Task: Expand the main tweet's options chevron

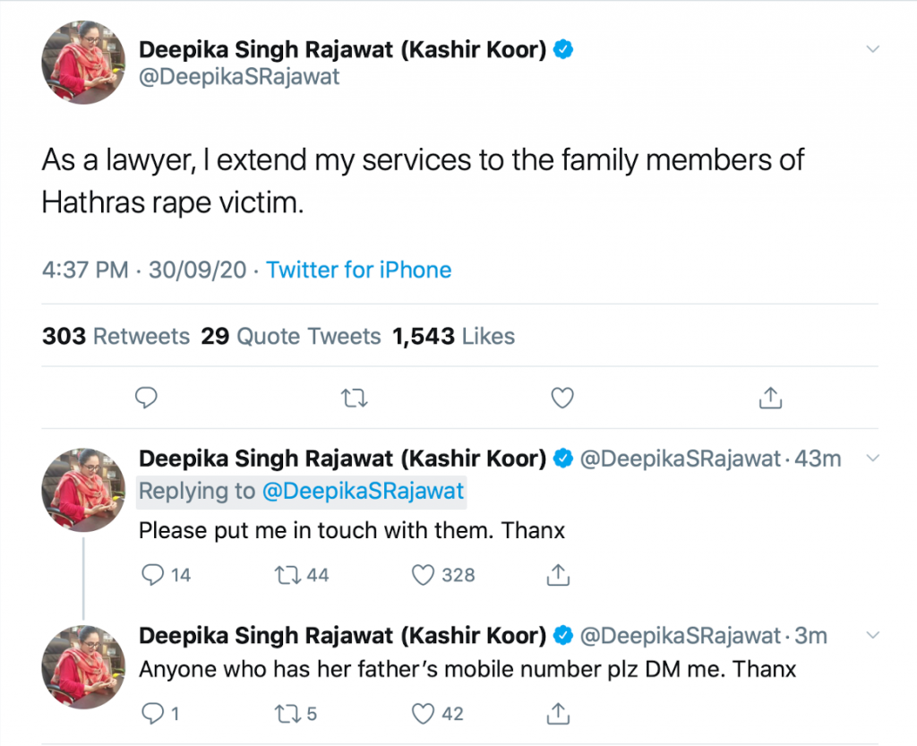Action: [x=873, y=50]
